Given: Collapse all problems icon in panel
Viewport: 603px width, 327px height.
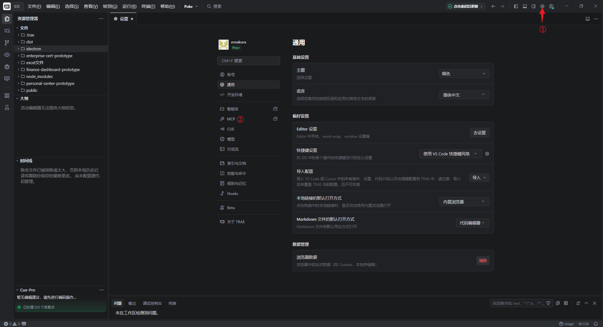Looking at the screenshot, I should [558, 303].
